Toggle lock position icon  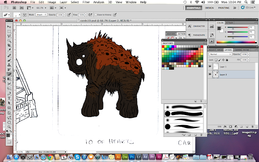click(x=223, y=60)
